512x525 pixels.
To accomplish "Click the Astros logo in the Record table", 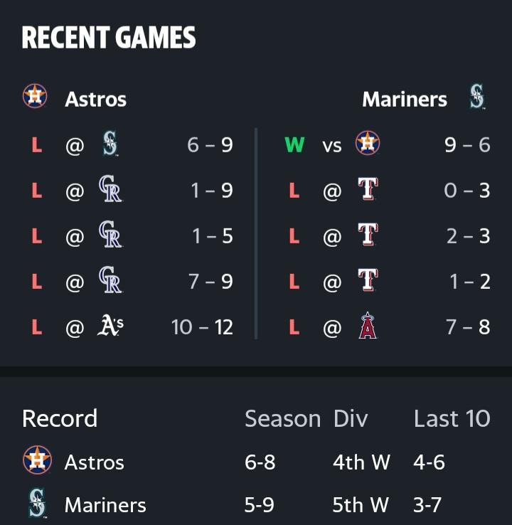I will coord(37,461).
